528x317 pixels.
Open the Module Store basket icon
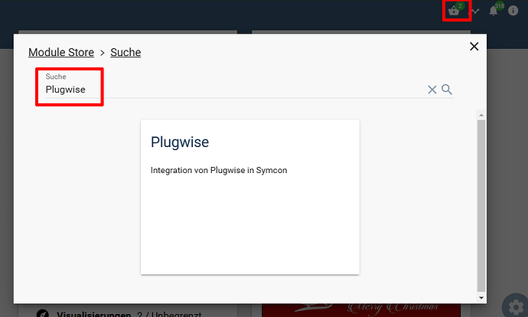pyautogui.click(x=455, y=11)
